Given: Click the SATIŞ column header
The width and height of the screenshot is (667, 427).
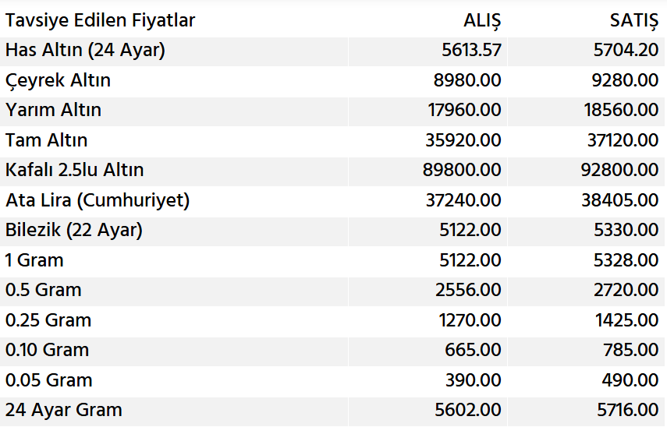Looking at the screenshot, I should tap(633, 21).
